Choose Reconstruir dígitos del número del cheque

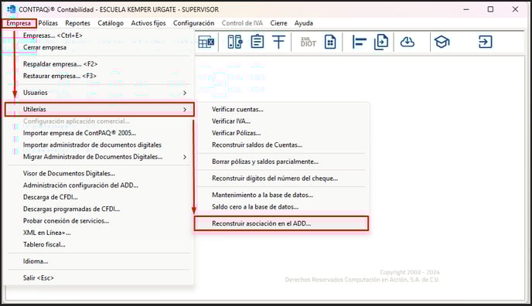[x=282, y=178]
